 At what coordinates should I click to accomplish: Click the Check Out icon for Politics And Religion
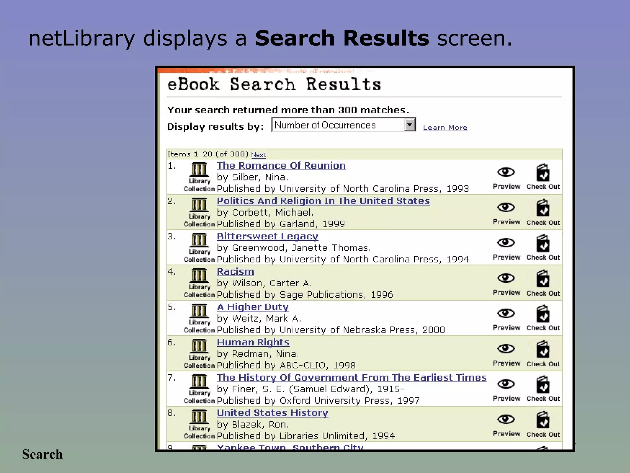543,208
